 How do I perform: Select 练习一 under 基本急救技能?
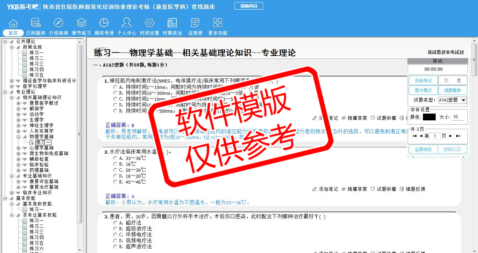coord(36,210)
